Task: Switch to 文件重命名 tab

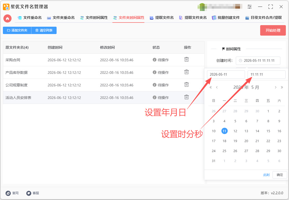Action: (30, 18)
